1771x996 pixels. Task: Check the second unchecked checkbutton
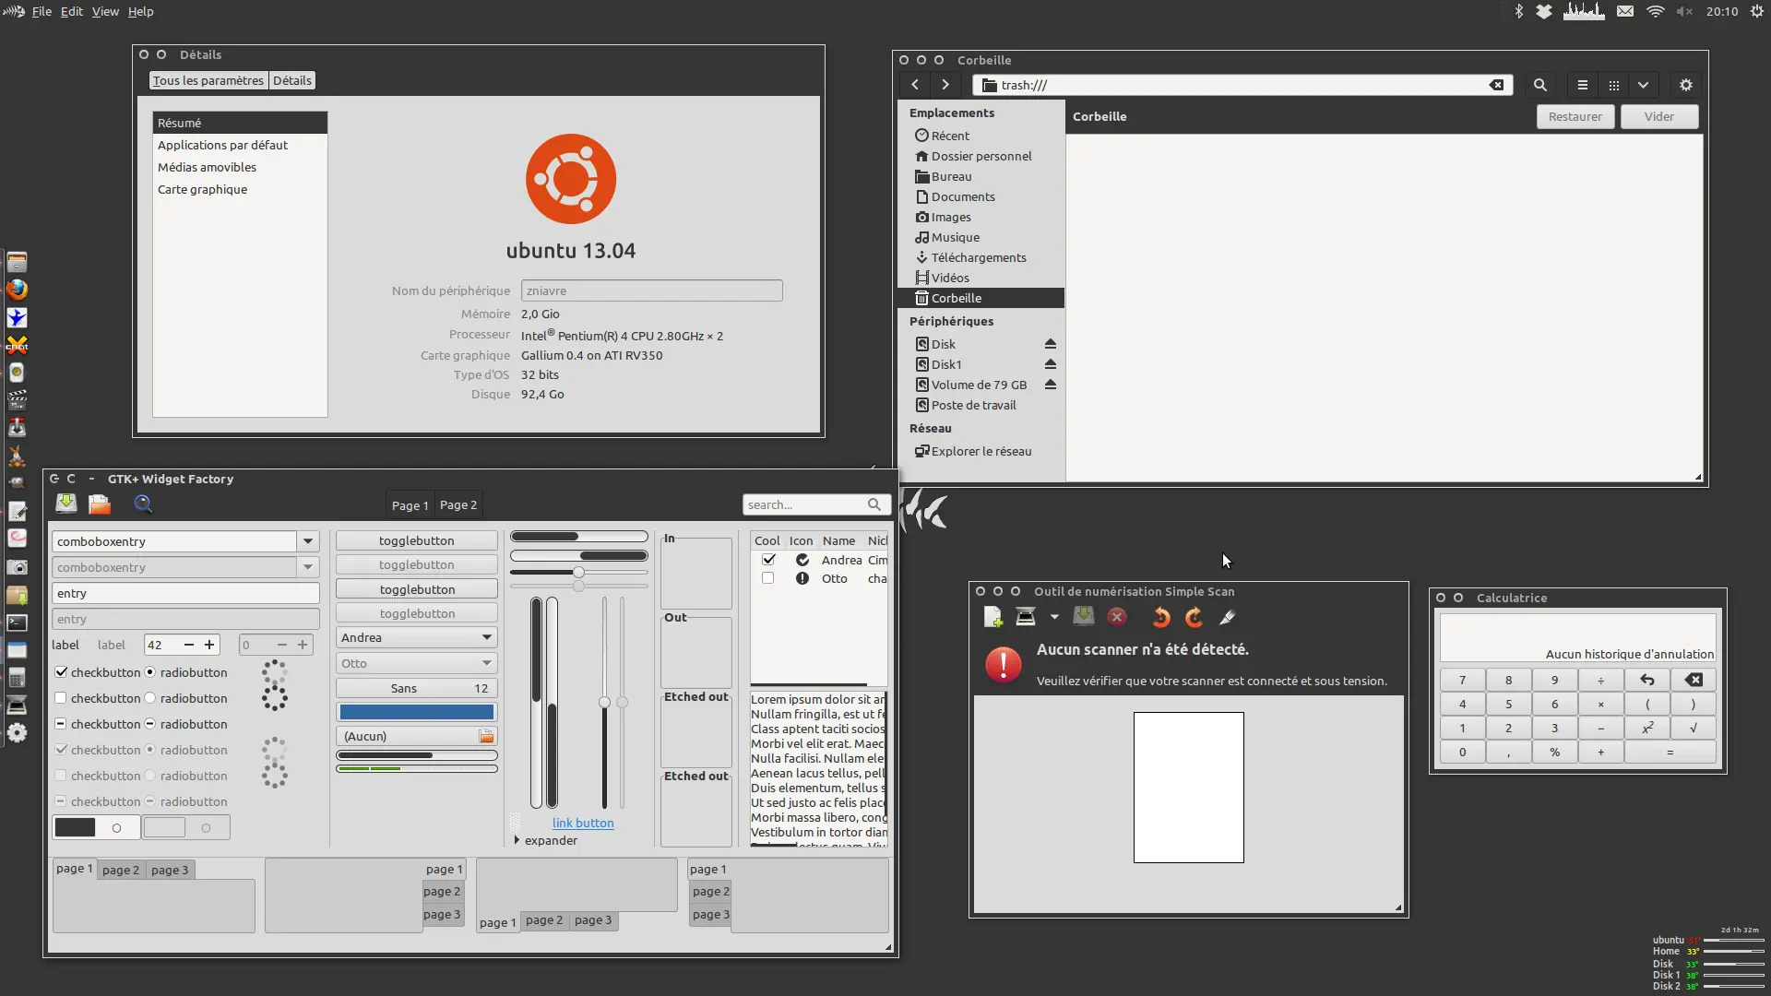coord(61,698)
